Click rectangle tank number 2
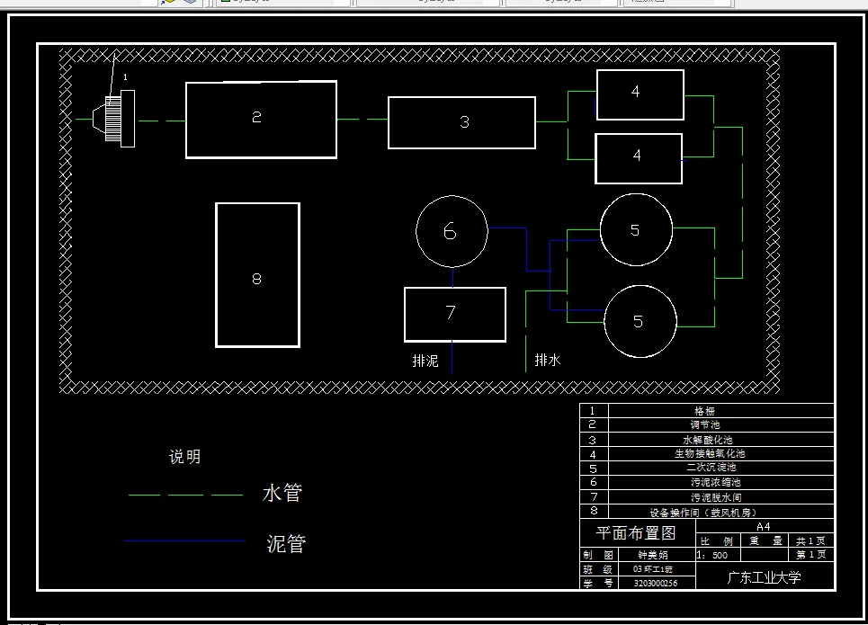Image resolution: width=868 pixels, height=625 pixels. [x=261, y=120]
